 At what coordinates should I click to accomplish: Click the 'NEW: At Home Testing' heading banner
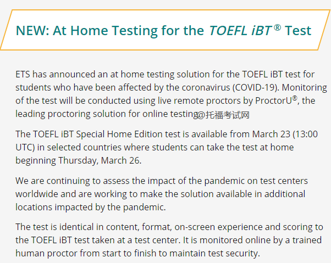click(x=165, y=30)
